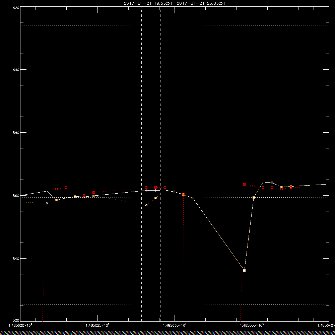335x335 pixels.
Task: Click the right vertical dashed time marker
Action: [x=160, y=164]
